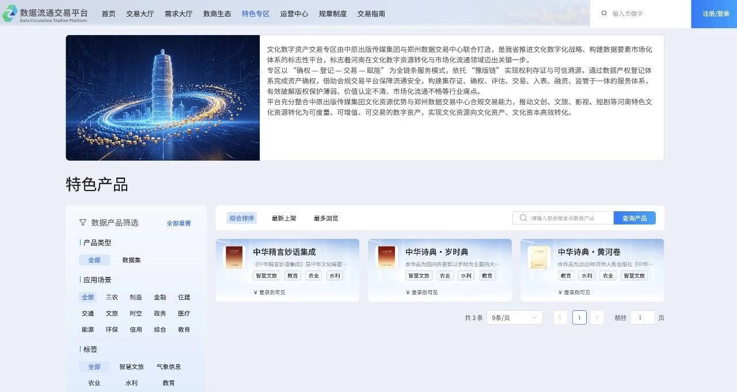This screenshot has width=737, height=392.
Task: Open the 数商生态 menu item
Action: tap(217, 14)
